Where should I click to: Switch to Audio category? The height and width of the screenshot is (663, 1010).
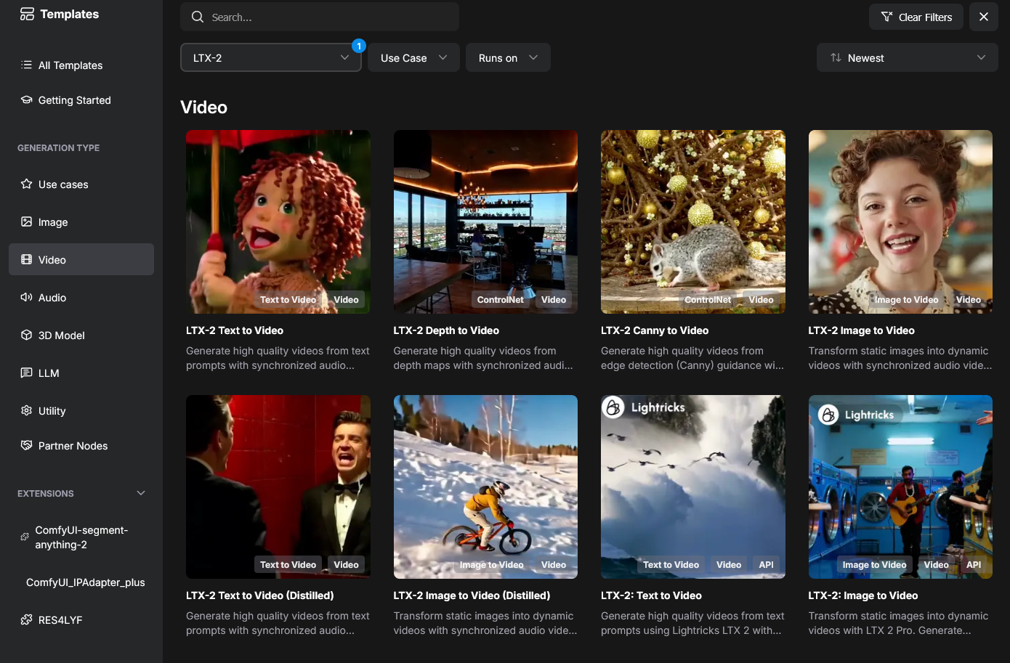pyautogui.click(x=81, y=297)
